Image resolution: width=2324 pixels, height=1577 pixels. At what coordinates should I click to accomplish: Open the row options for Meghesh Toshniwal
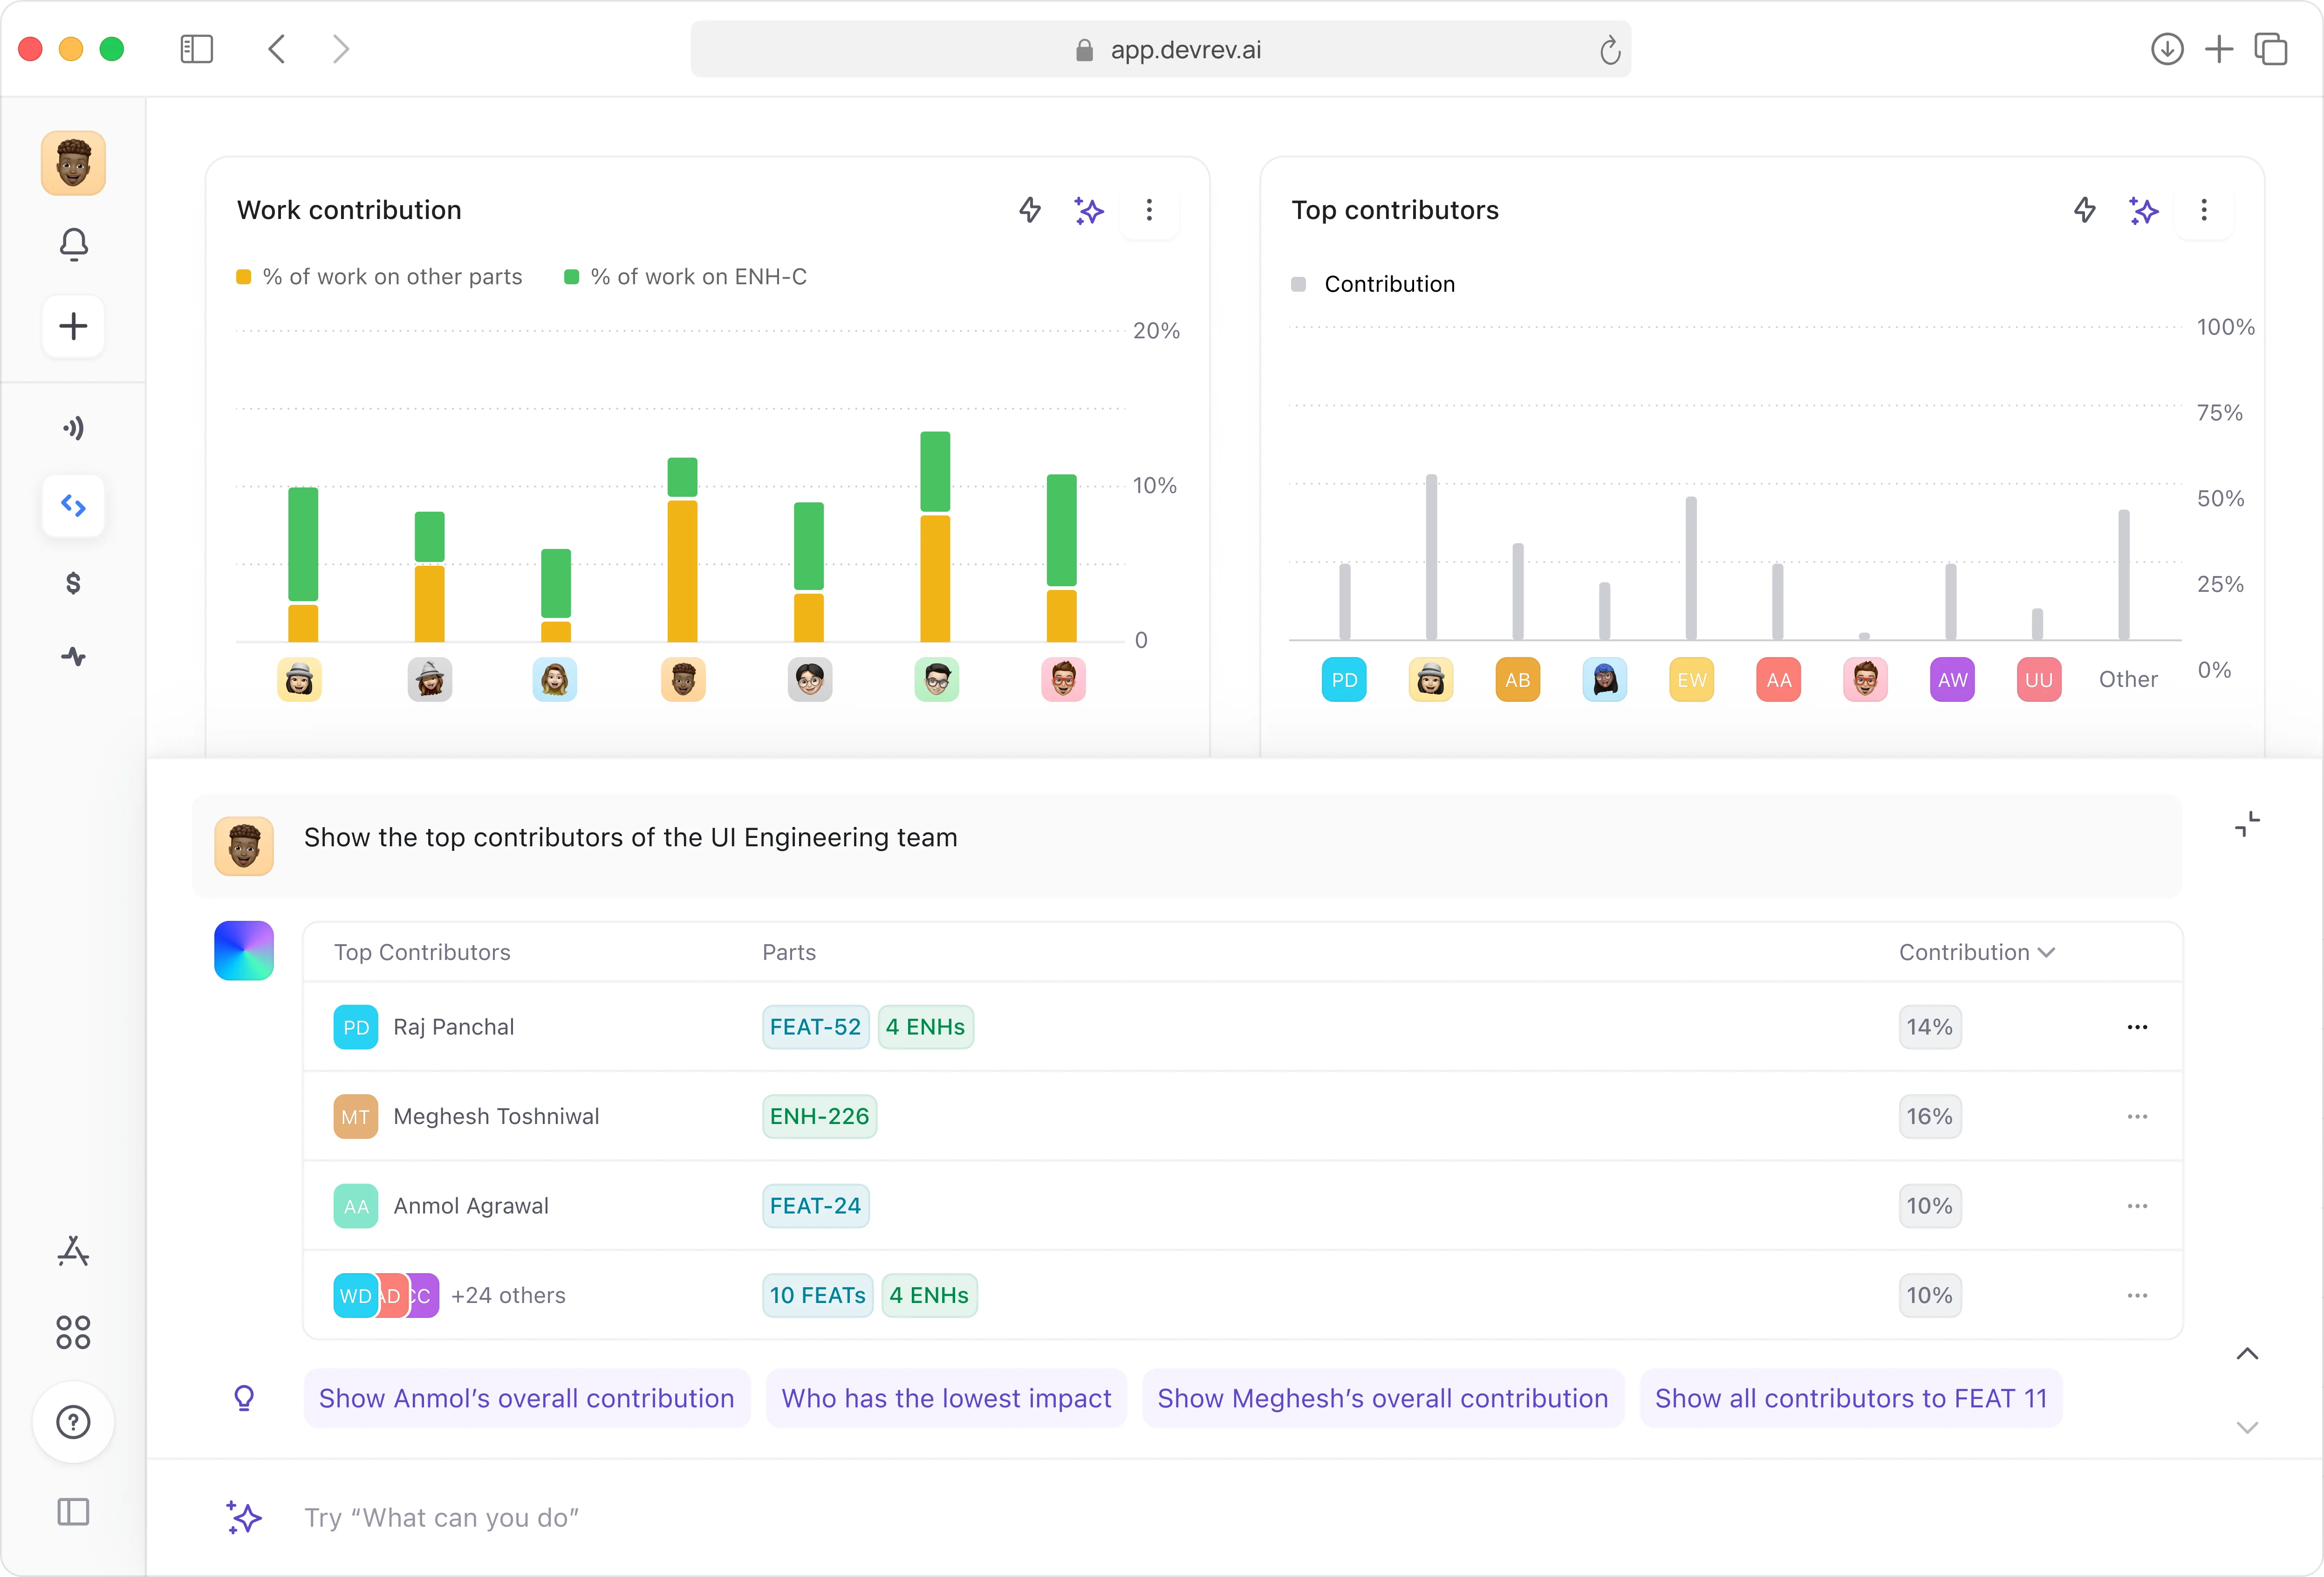2137,1116
